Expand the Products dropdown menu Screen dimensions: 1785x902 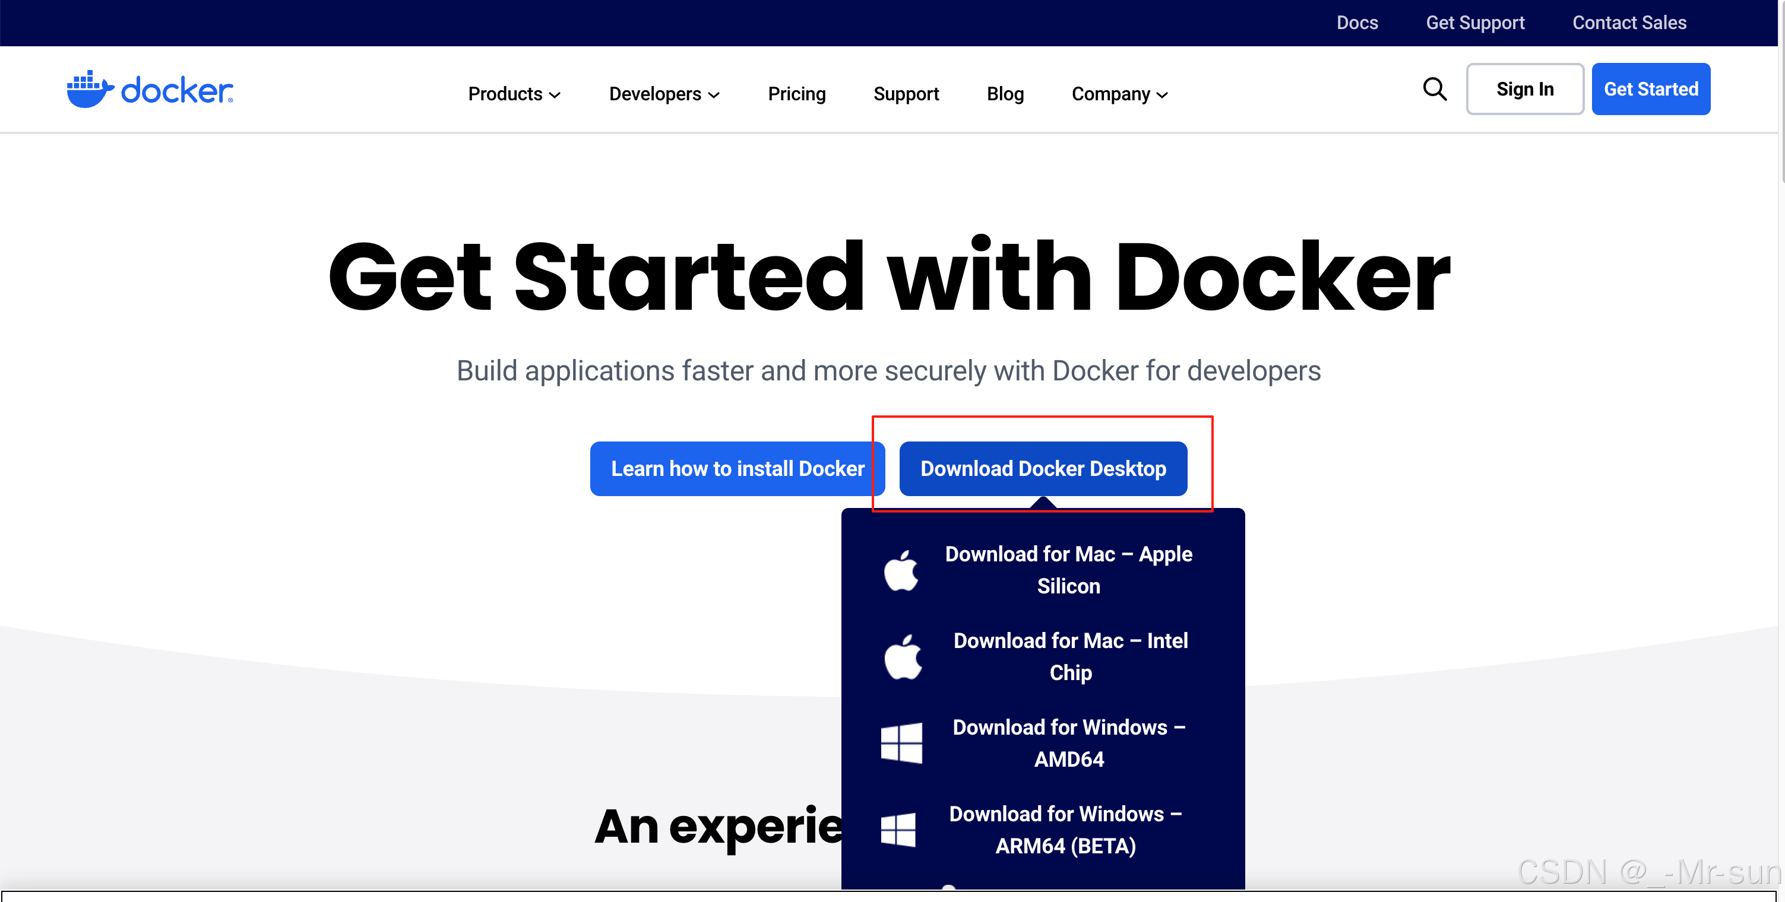tap(514, 93)
